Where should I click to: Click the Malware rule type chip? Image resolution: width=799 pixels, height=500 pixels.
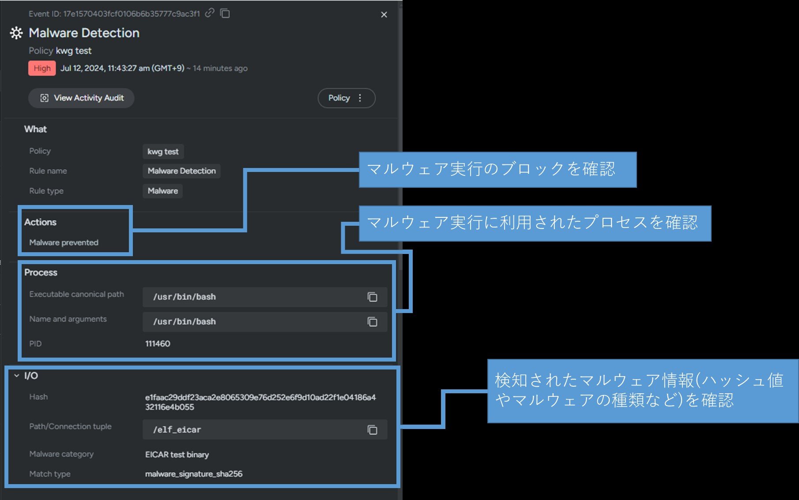point(162,191)
